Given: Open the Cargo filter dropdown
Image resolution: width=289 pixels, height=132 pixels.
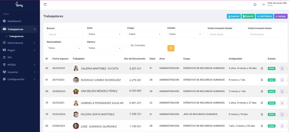Looking at the screenshot, I should 145,34.
